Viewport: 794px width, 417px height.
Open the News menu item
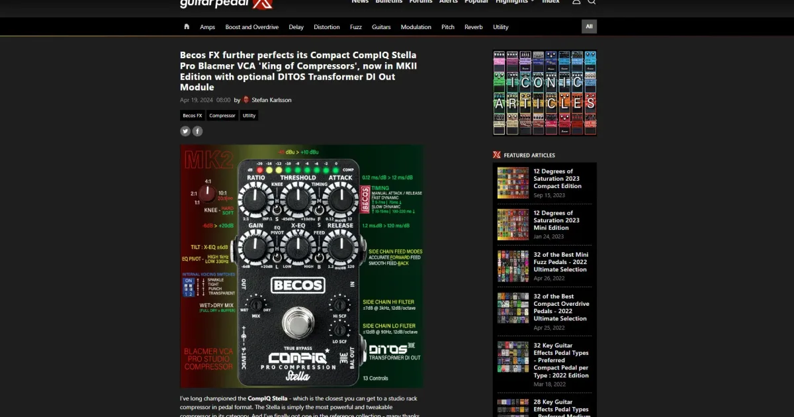pos(360,2)
